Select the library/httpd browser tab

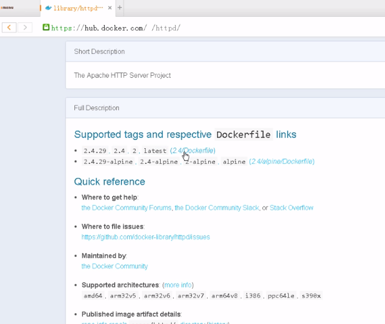(78, 8)
